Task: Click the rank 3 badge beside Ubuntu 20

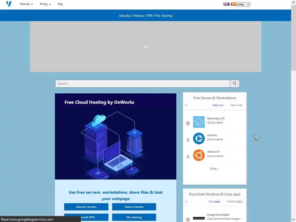Action: (188, 157)
